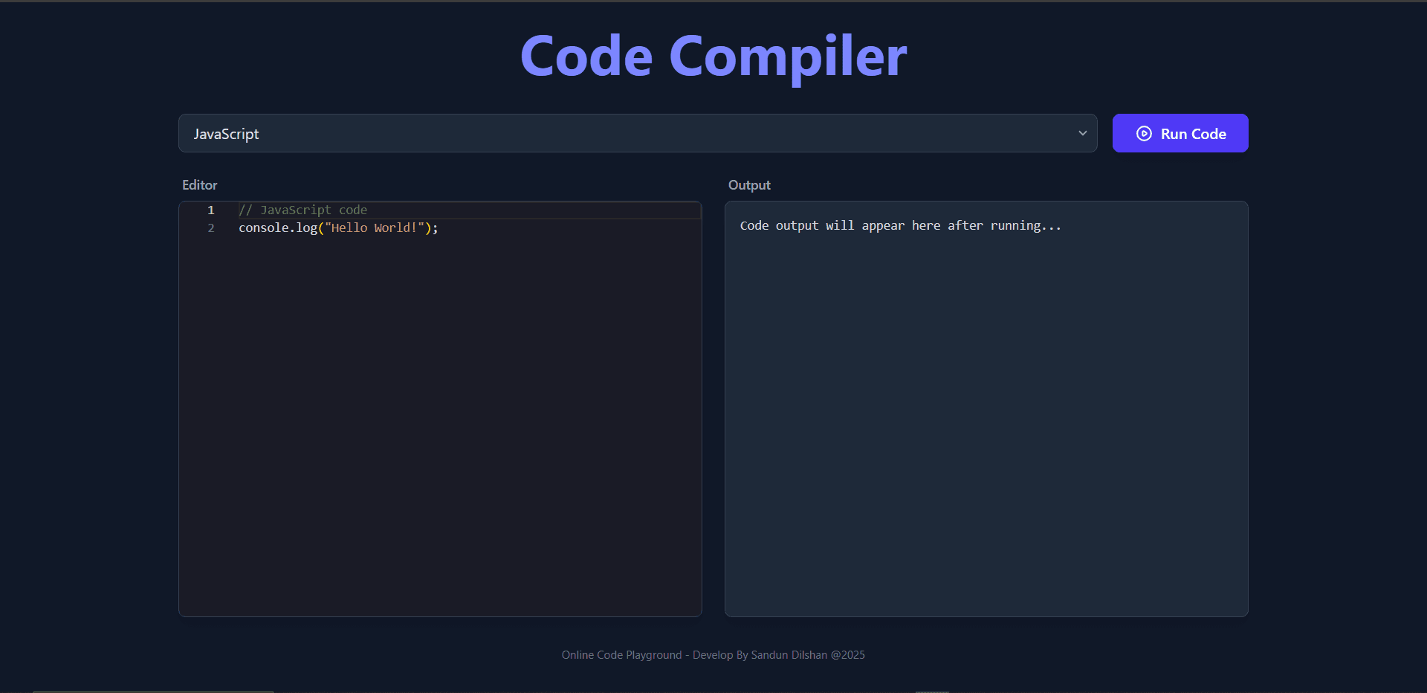Click the Code Compiler page title
This screenshot has width=1427, height=693.
pos(713,57)
